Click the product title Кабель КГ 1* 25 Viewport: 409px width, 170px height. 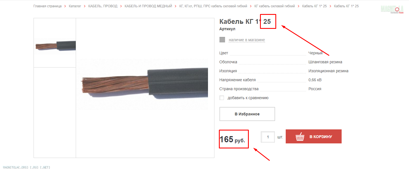pyautogui.click(x=245, y=22)
